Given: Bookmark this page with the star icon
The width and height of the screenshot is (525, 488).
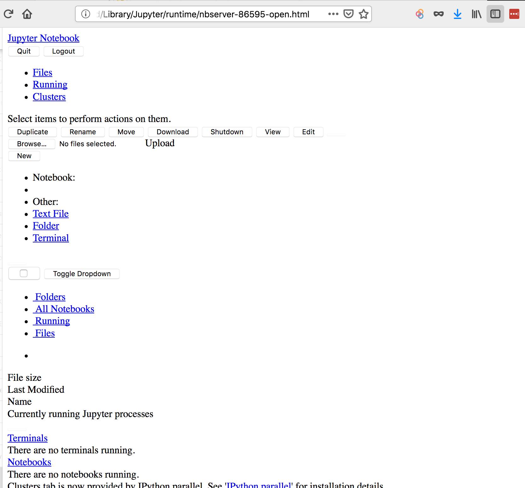Looking at the screenshot, I should click(364, 14).
